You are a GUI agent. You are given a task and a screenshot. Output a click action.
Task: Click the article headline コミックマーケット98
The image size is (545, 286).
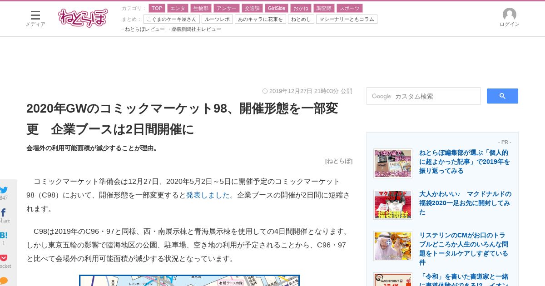pyautogui.click(x=182, y=118)
